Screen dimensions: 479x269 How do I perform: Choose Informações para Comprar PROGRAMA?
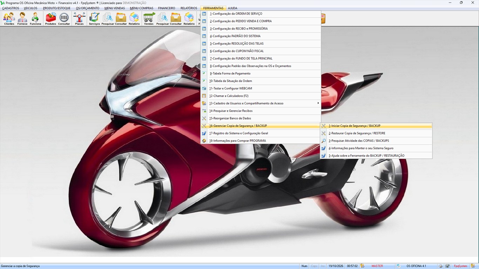pyautogui.click(x=261, y=141)
